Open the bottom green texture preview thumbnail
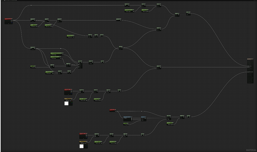 pyautogui.click(x=82, y=146)
